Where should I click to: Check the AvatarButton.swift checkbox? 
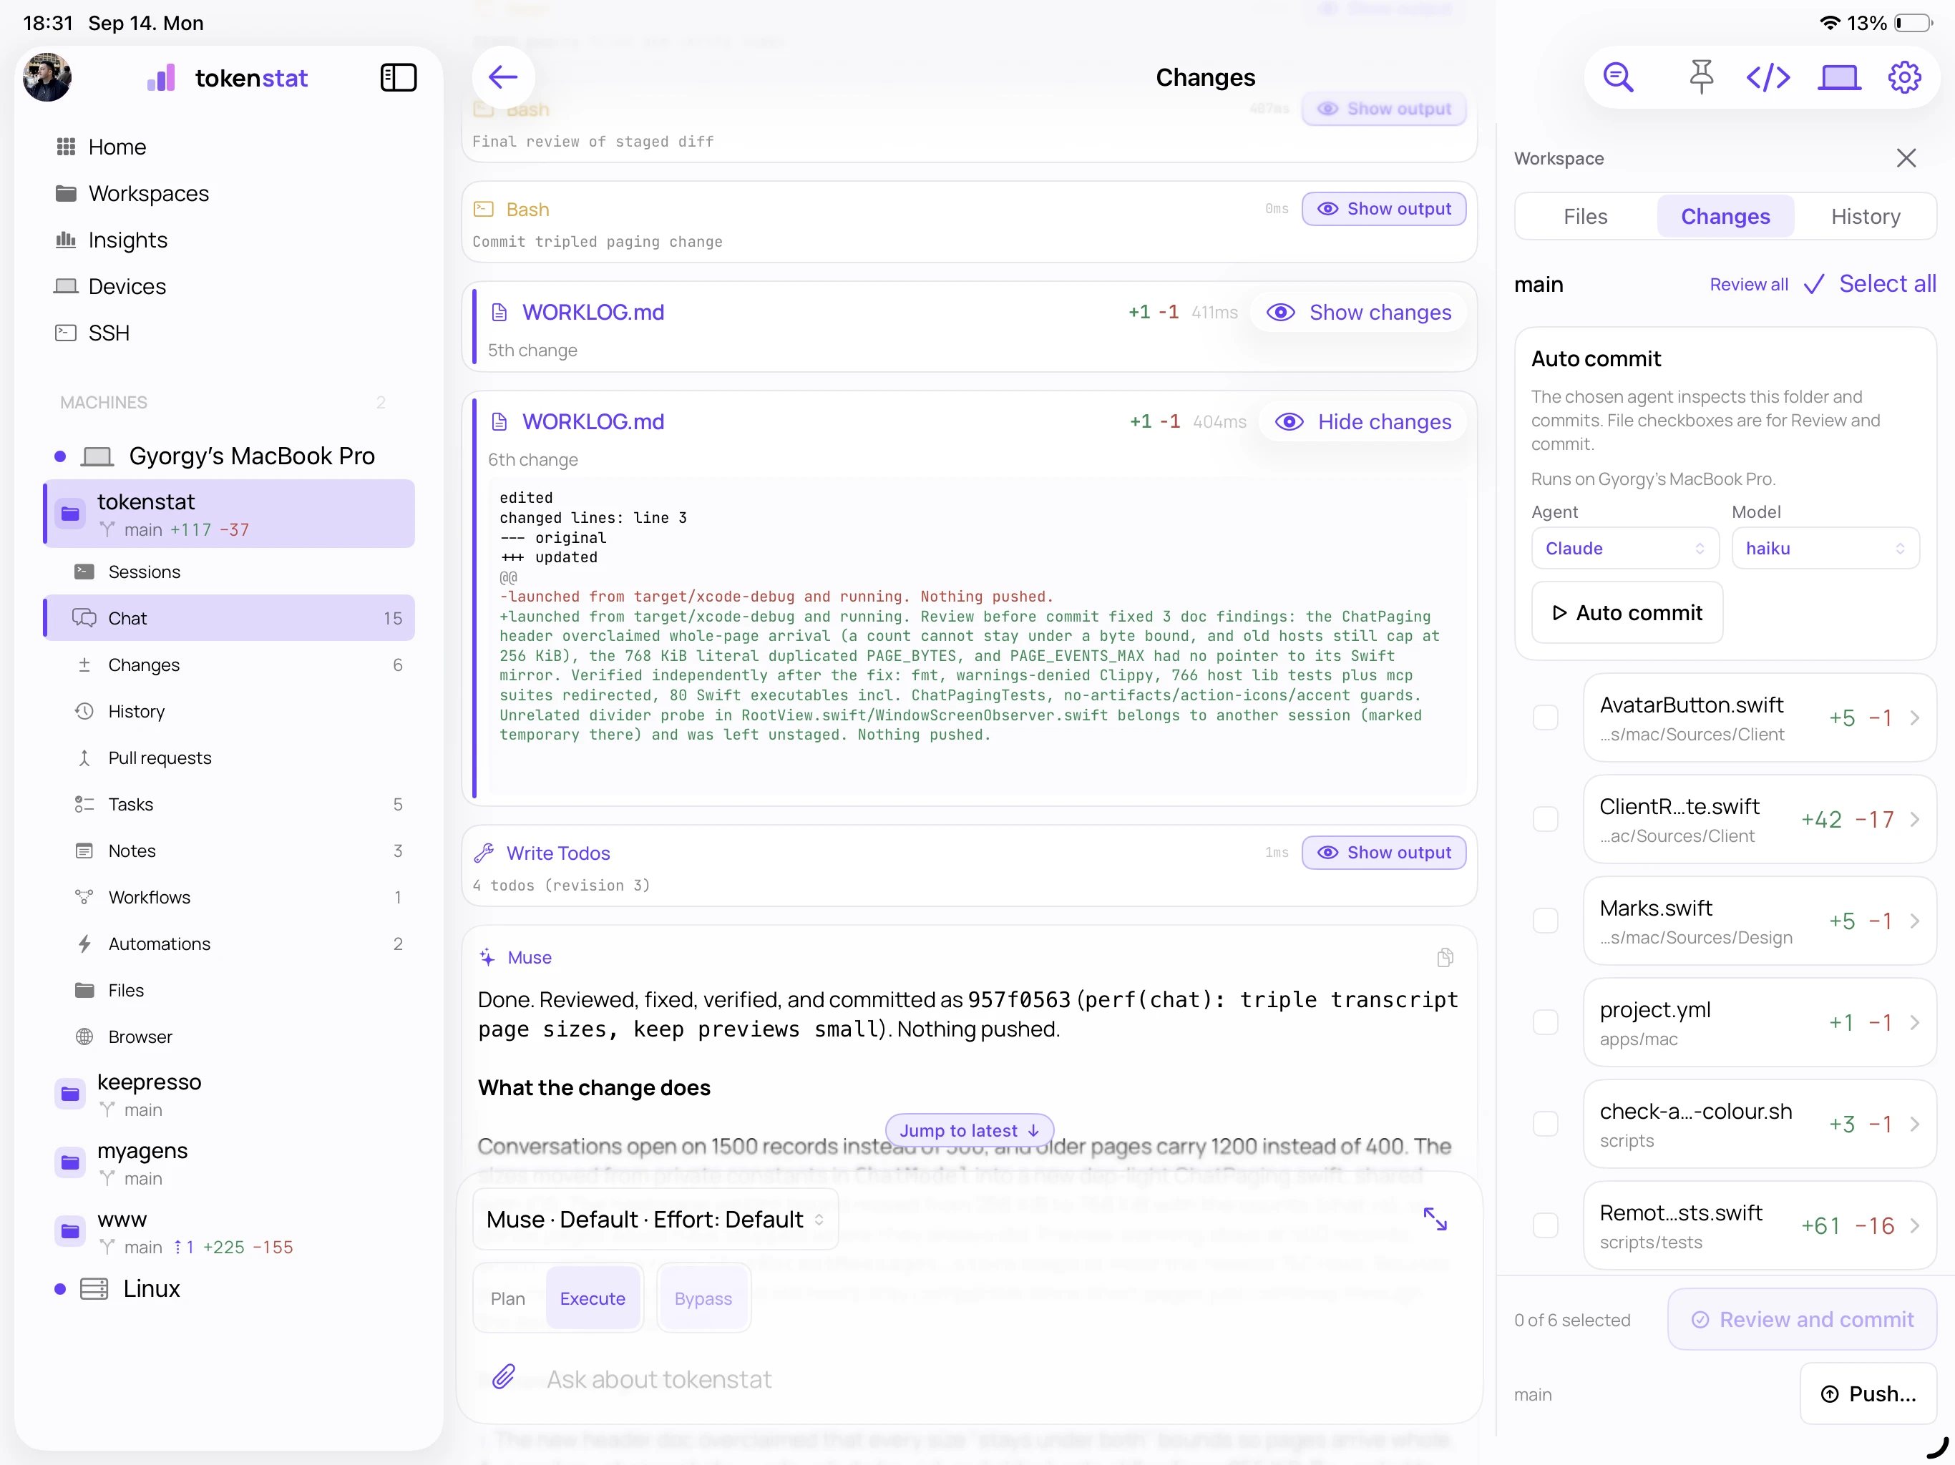pyautogui.click(x=1545, y=717)
